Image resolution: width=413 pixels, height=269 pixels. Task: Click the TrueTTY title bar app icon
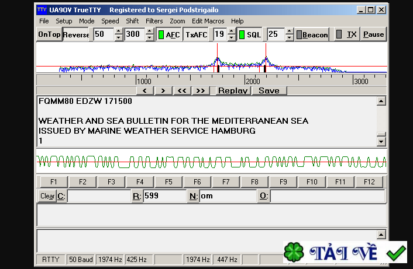click(x=42, y=10)
